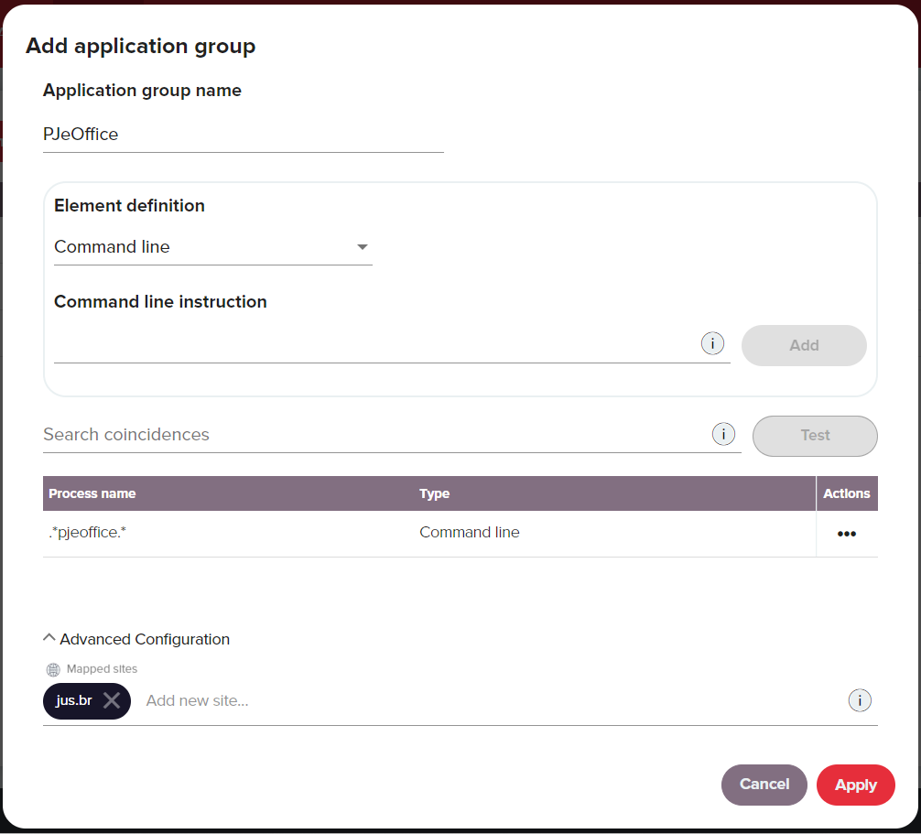Click the Add button
921x834 pixels.
[x=804, y=345]
